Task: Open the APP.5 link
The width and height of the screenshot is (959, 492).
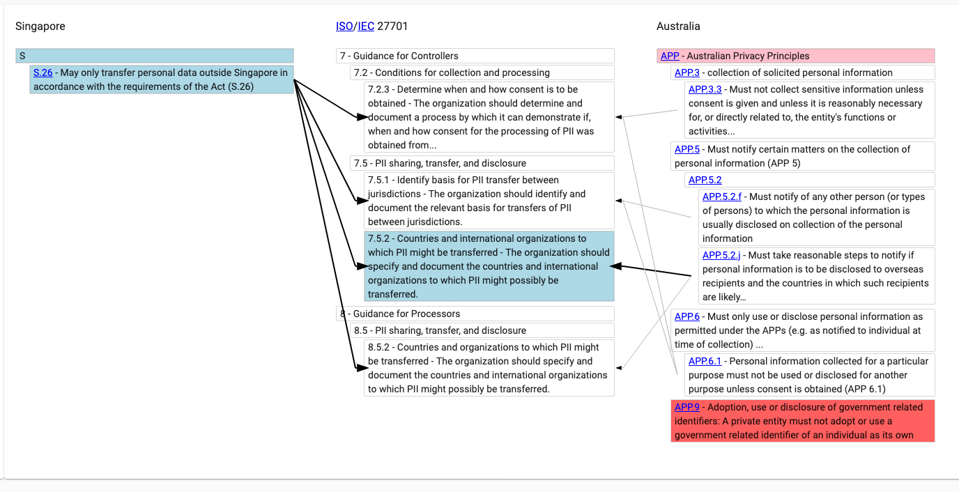Action: pos(687,149)
